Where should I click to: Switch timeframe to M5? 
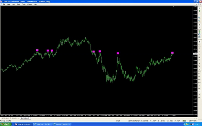click(199, 76)
